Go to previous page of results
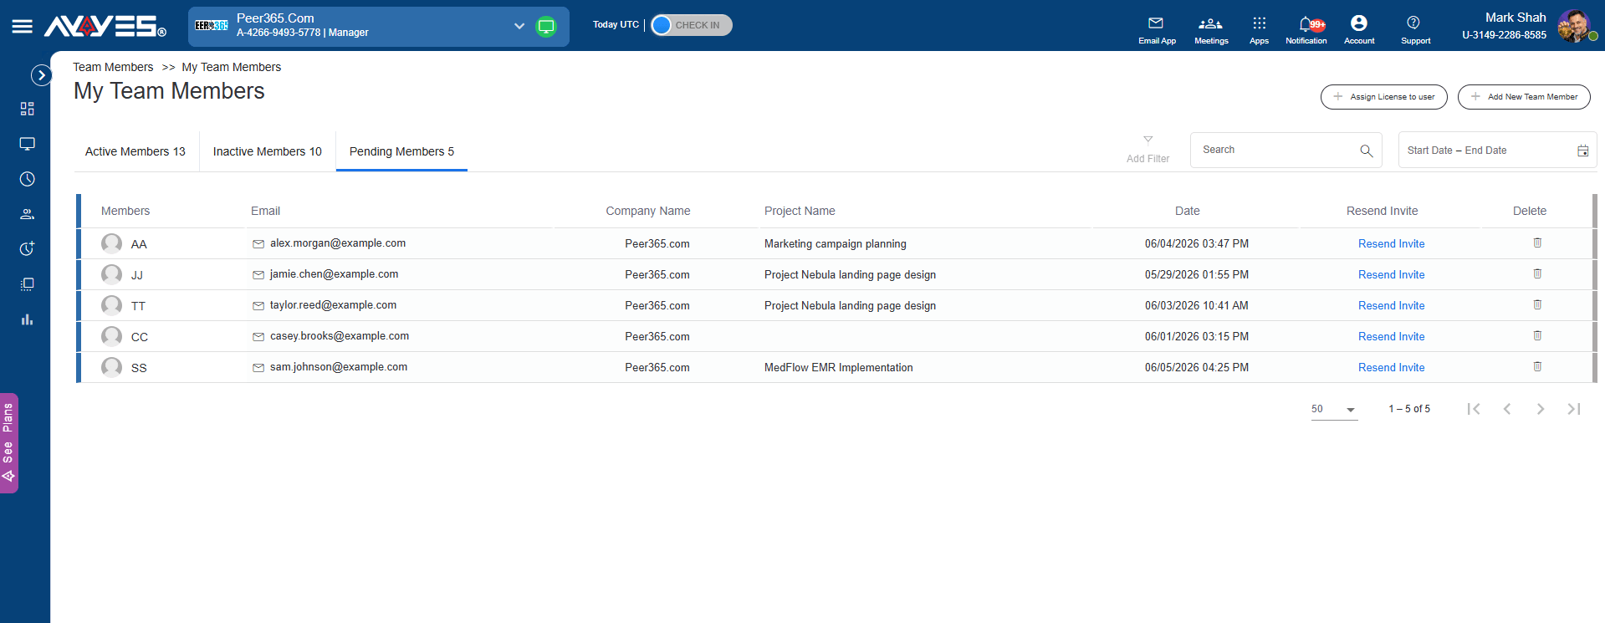Screen dimensions: 1605x623 (x=1507, y=409)
